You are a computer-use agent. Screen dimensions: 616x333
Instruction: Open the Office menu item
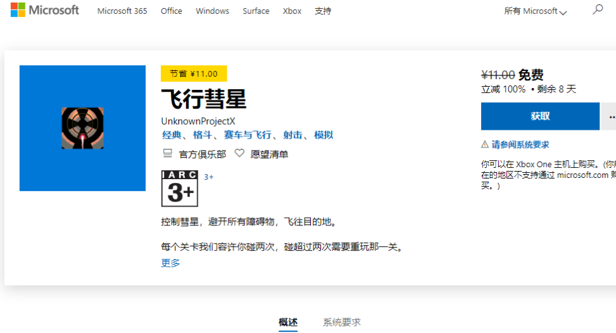pyautogui.click(x=172, y=11)
